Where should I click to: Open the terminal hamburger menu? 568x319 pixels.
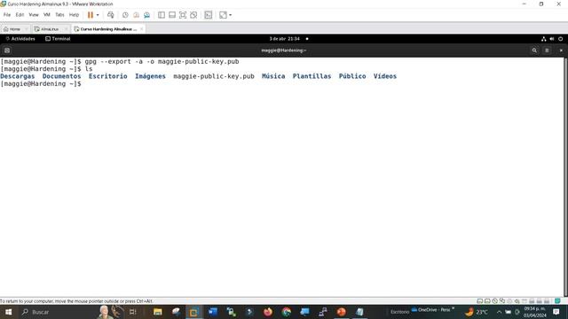547,51
